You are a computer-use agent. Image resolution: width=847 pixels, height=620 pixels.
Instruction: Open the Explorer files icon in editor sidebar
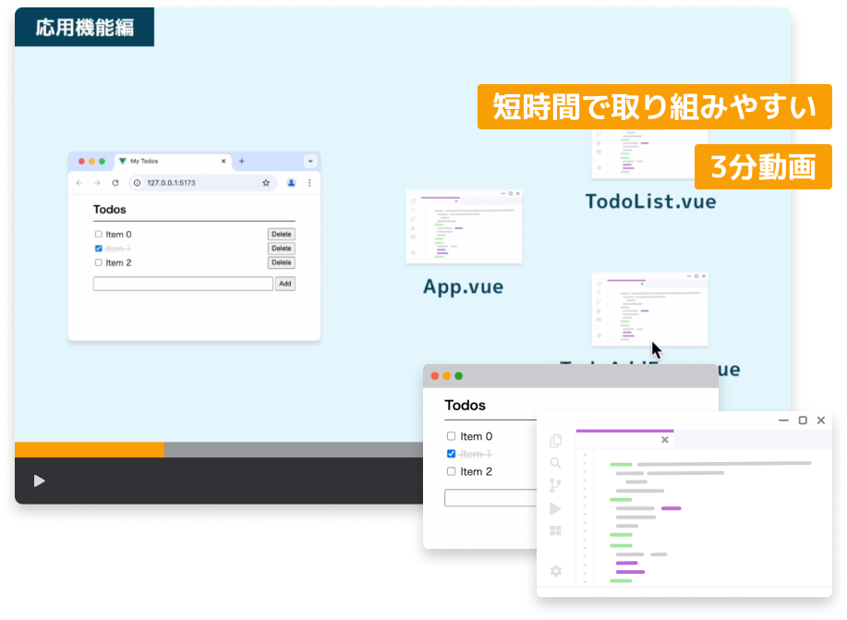[555, 441]
